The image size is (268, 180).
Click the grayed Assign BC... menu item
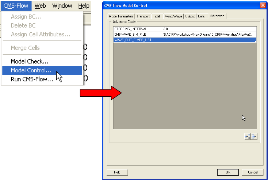[42, 17]
